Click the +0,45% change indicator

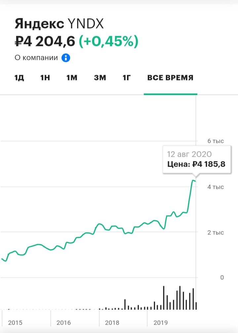pyautogui.click(x=108, y=41)
